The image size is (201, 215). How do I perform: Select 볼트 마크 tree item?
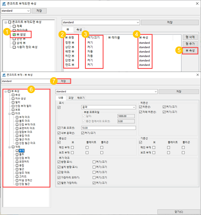pyautogui.click(x=24, y=121)
